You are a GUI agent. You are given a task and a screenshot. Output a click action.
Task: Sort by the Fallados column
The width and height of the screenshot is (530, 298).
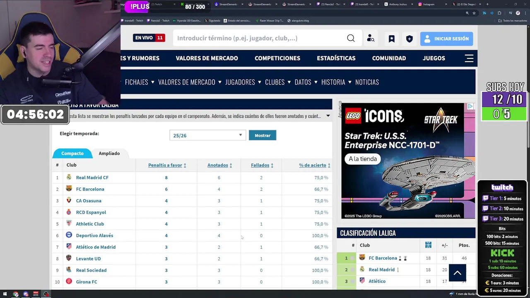point(262,165)
